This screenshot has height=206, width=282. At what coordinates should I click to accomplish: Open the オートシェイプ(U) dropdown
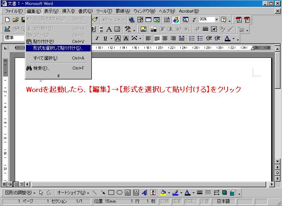coord(73,193)
